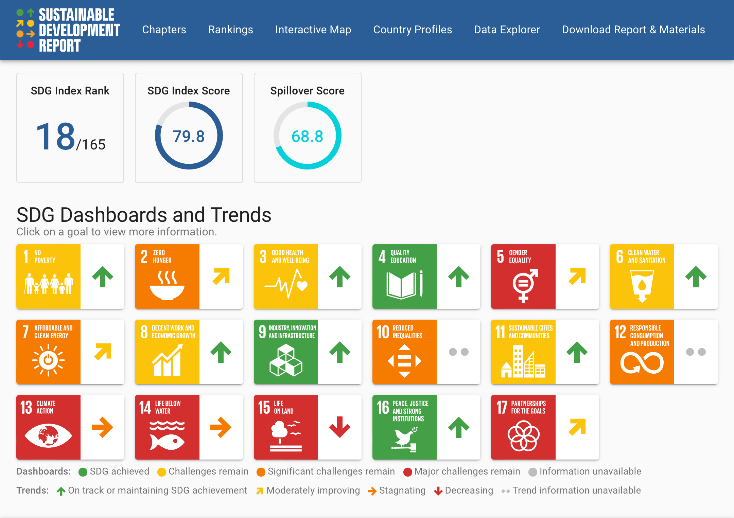Click SDG 10 Reduced Inequalities icon

click(404, 352)
